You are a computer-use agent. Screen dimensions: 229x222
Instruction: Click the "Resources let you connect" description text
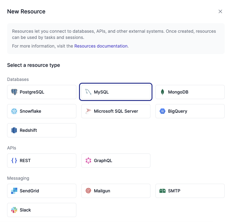tap(114, 34)
